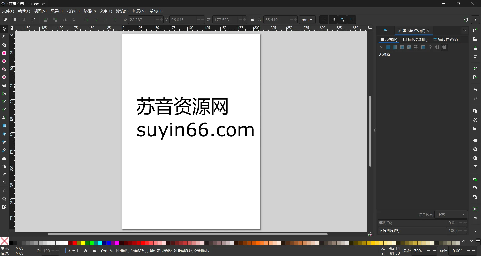
Task: Select the Spiral tool
Action: point(4,85)
